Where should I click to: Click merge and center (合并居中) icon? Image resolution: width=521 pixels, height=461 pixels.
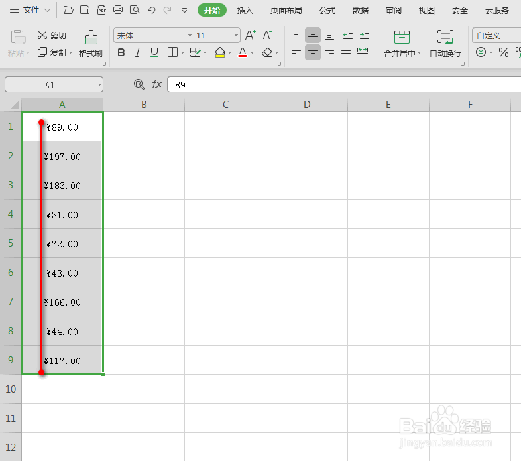click(402, 37)
